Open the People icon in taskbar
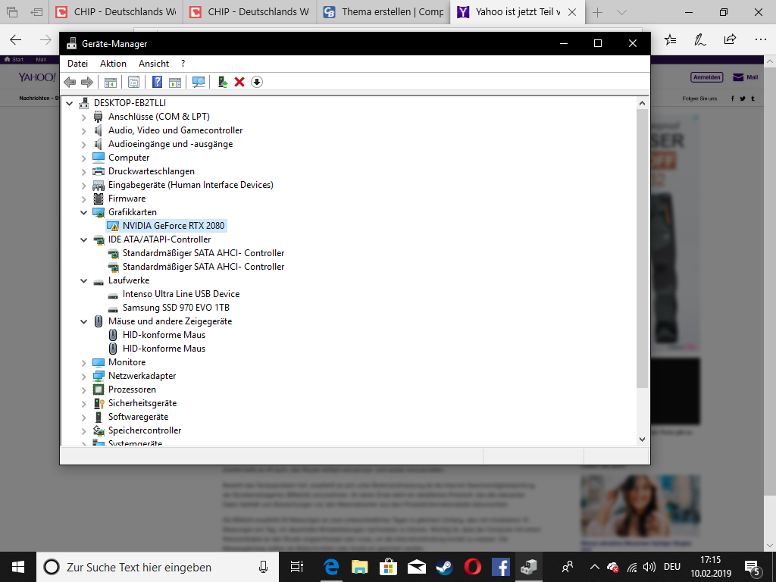 coord(568,567)
